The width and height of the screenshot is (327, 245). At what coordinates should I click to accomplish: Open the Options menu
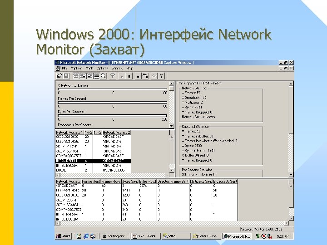(x=102, y=69)
